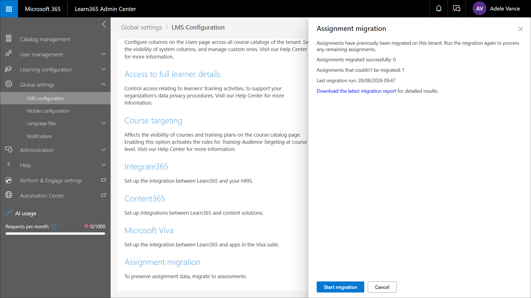Collapse the Global settings section
This screenshot has width=531, height=298.
[x=104, y=84]
